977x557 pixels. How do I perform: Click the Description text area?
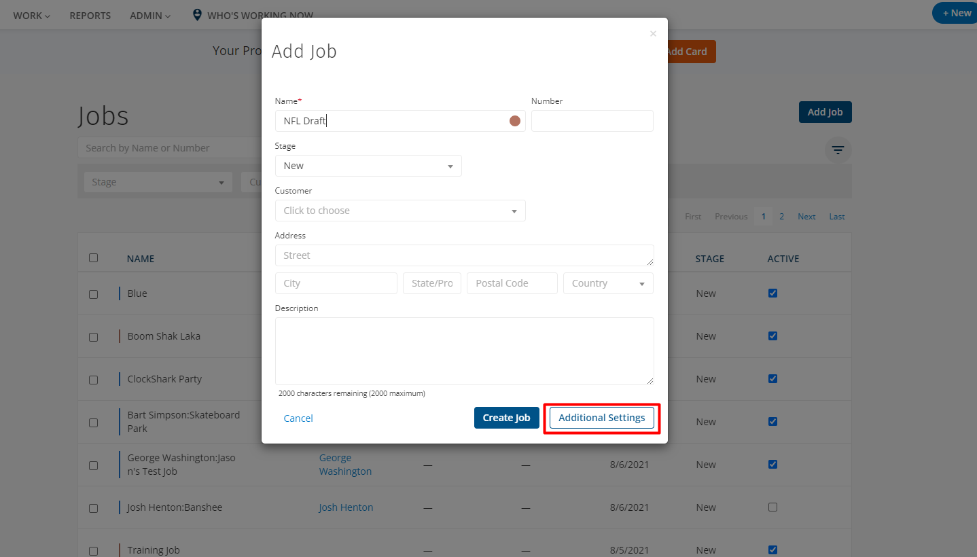click(465, 351)
